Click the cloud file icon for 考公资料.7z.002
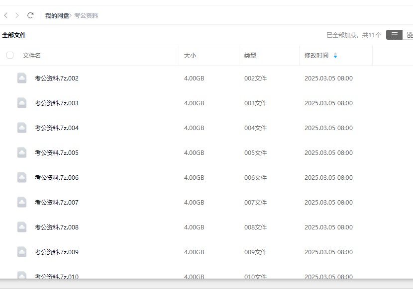Viewport: 413px width, 292px height. tap(22, 78)
